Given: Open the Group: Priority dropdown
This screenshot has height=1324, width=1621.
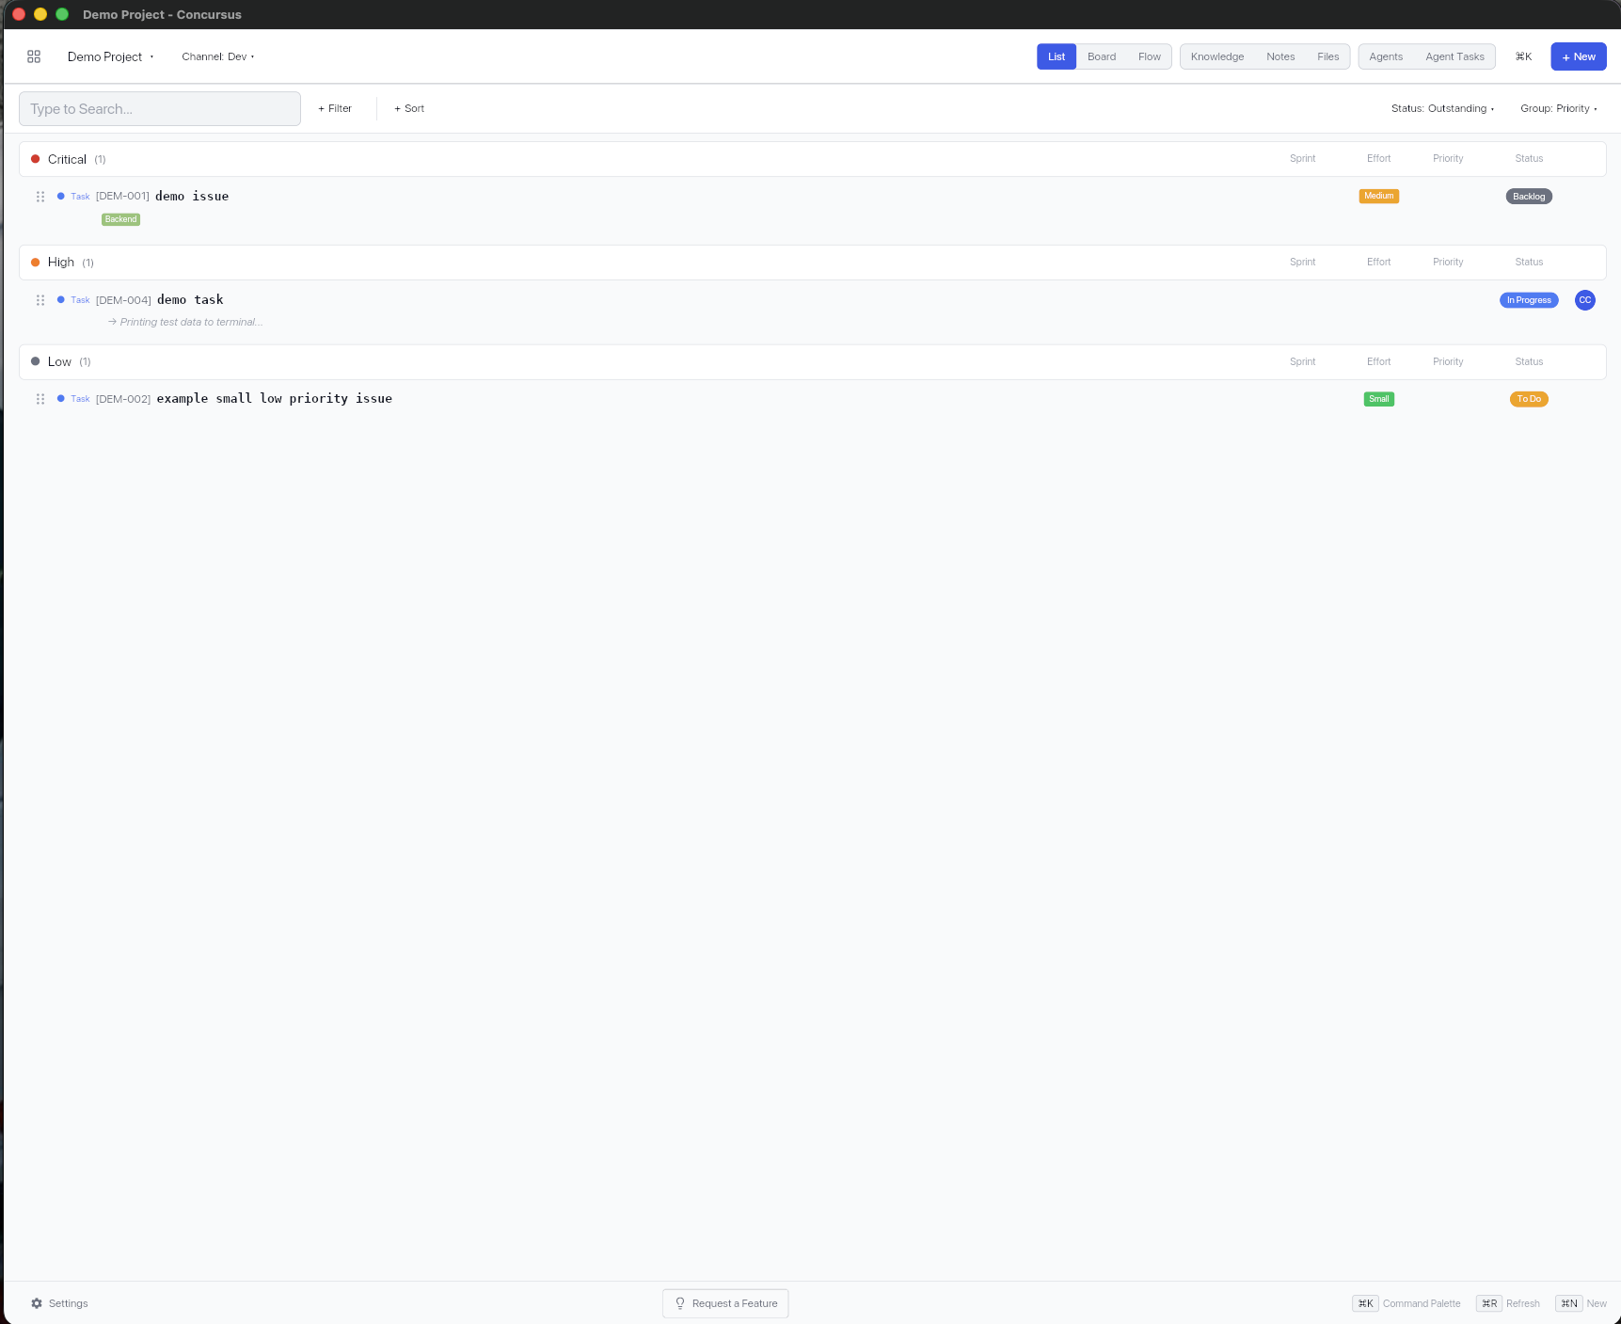Looking at the screenshot, I should (1558, 108).
